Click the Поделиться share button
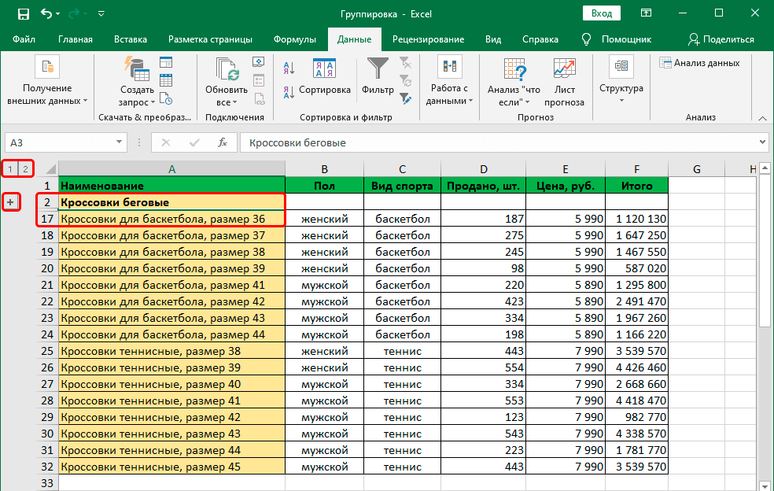 coord(721,39)
